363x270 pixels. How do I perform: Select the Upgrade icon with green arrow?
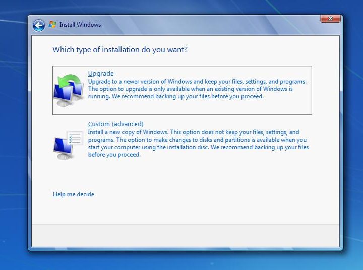click(x=69, y=90)
